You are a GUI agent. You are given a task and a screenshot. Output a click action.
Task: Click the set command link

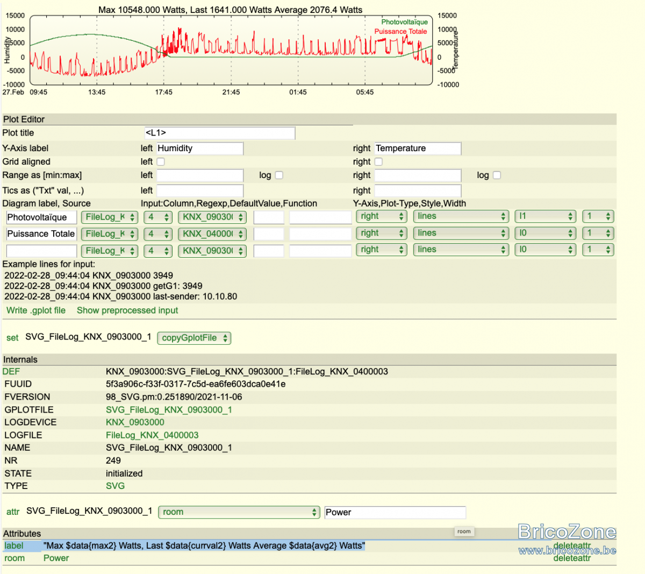pyautogui.click(x=12, y=338)
